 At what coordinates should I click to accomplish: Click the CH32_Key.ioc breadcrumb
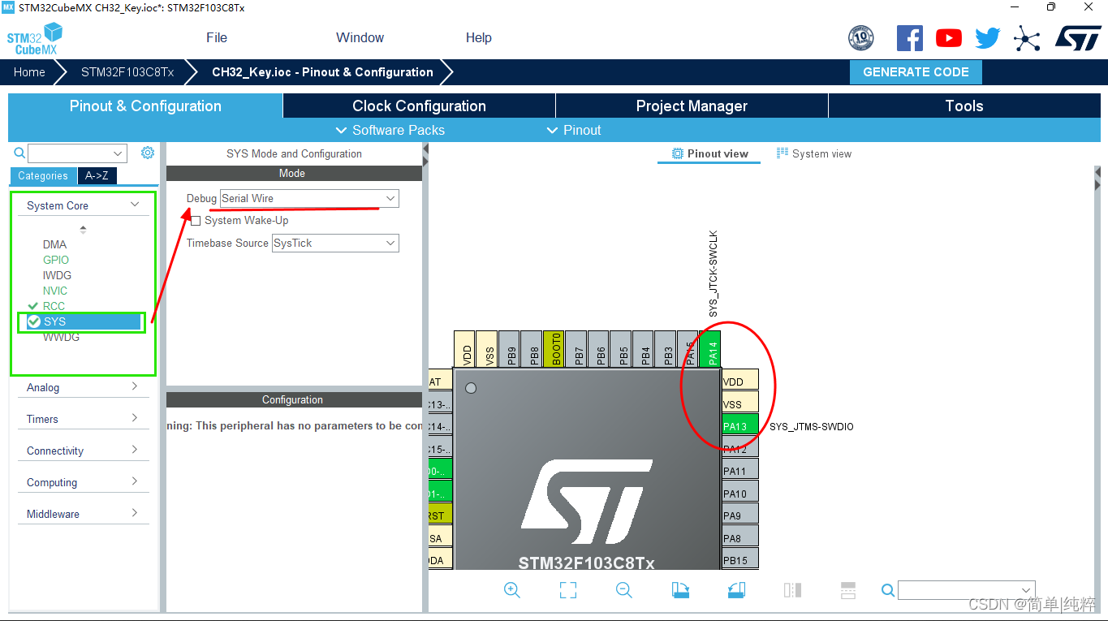point(322,71)
